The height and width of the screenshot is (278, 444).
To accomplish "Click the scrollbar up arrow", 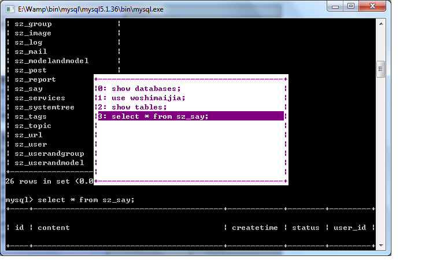I will [380, 24].
